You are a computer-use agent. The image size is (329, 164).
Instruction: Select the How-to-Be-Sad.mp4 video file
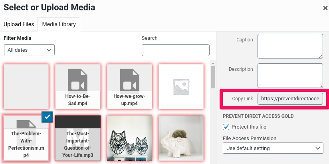click(x=77, y=86)
